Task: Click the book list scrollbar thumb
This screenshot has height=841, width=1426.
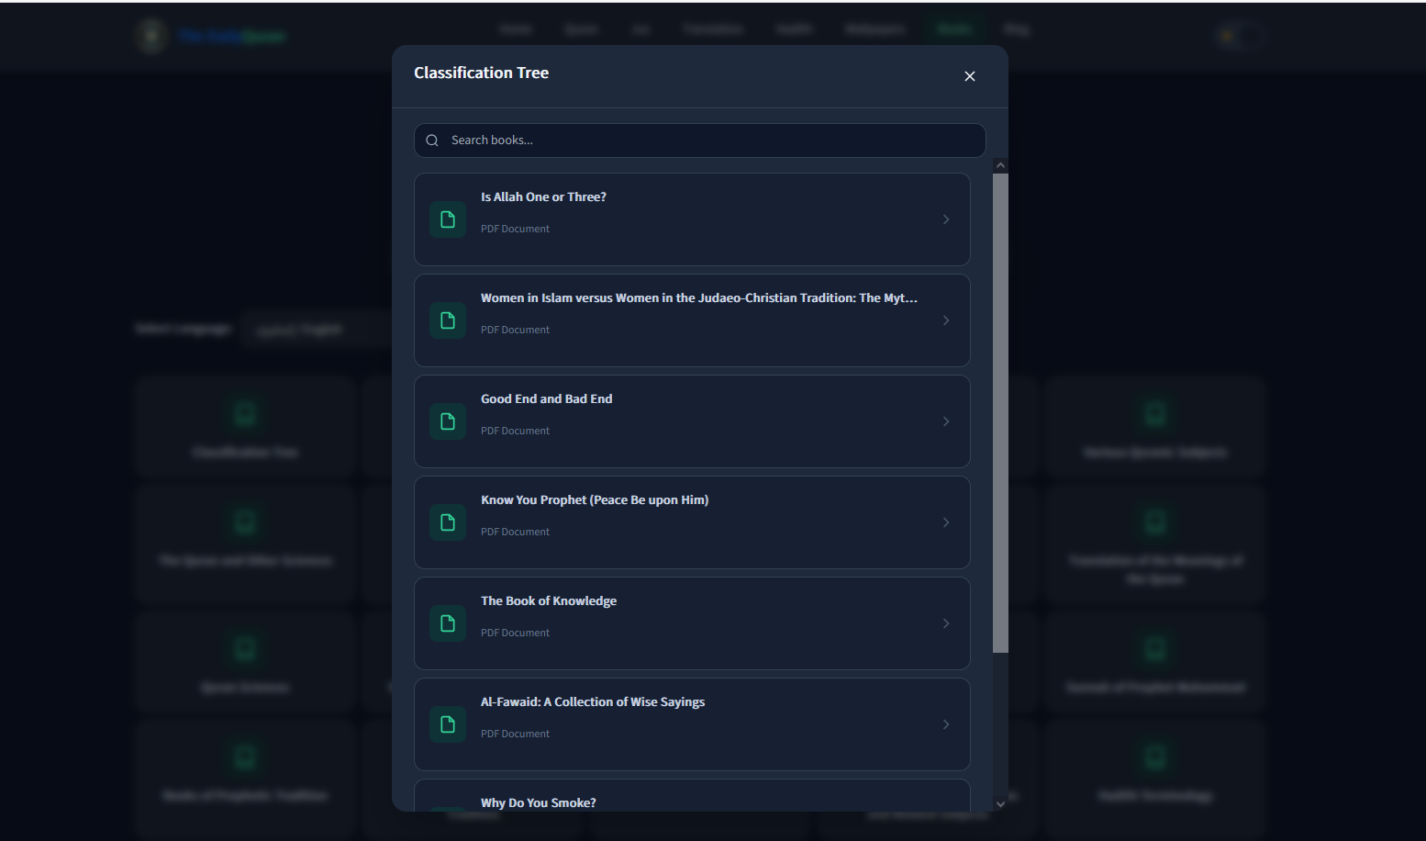Action: tap(1000, 413)
